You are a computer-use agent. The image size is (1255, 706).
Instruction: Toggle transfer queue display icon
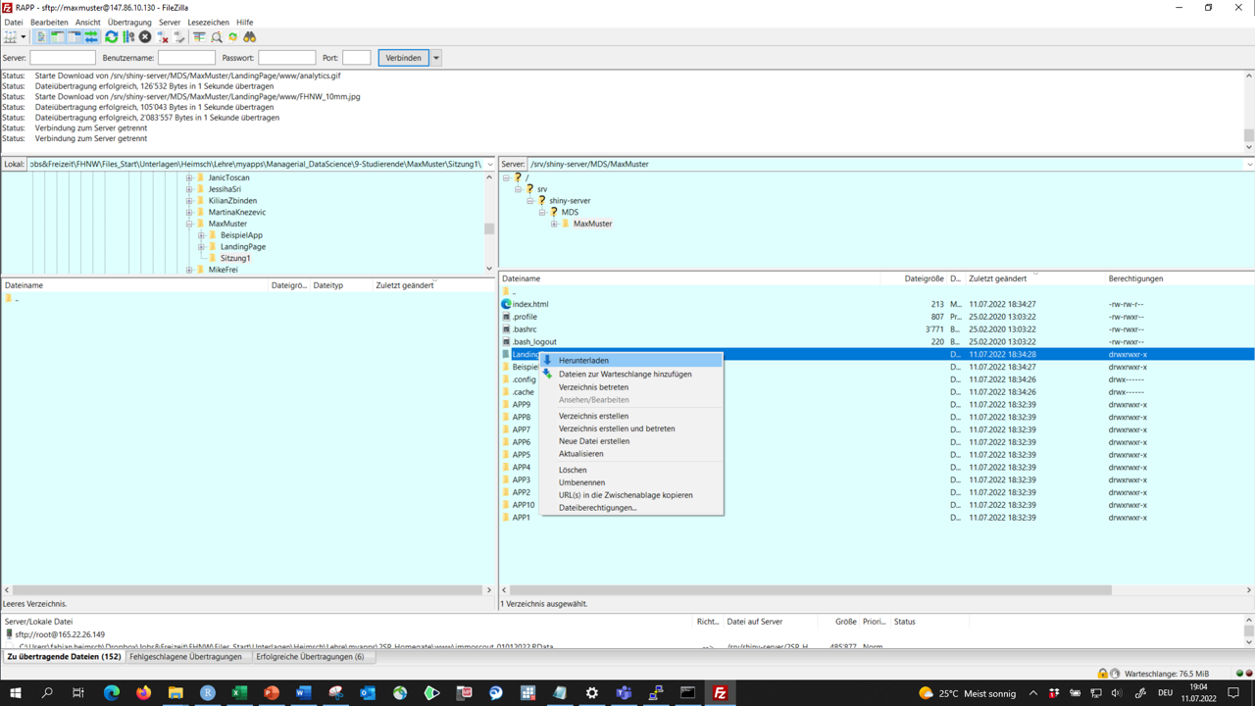91,37
